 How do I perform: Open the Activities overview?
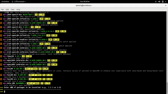(x=5, y=2)
